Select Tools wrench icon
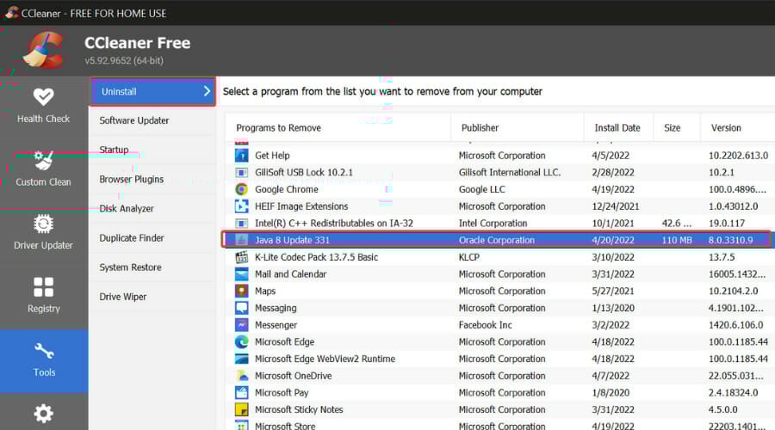This screenshot has height=430, width=775. [x=44, y=351]
